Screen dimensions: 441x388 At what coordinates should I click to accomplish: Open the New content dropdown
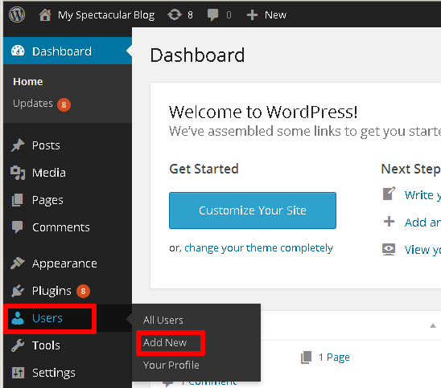pyautogui.click(x=266, y=15)
